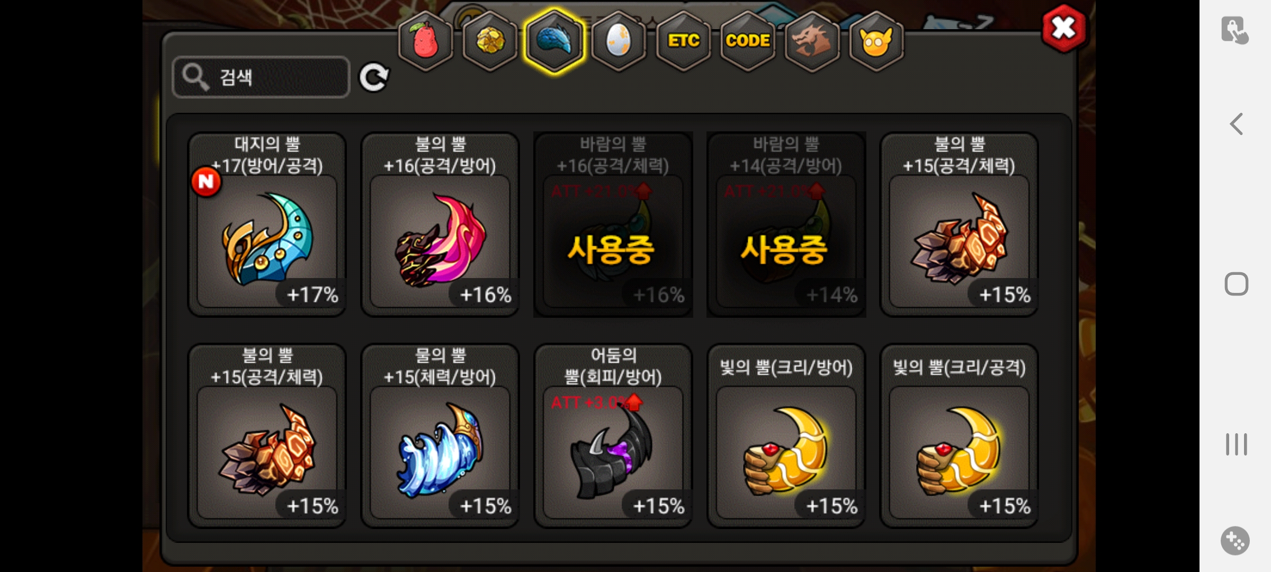Screen dimensions: 1271x572
Task: Open the dragon head category tab
Action: click(x=812, y=41)
